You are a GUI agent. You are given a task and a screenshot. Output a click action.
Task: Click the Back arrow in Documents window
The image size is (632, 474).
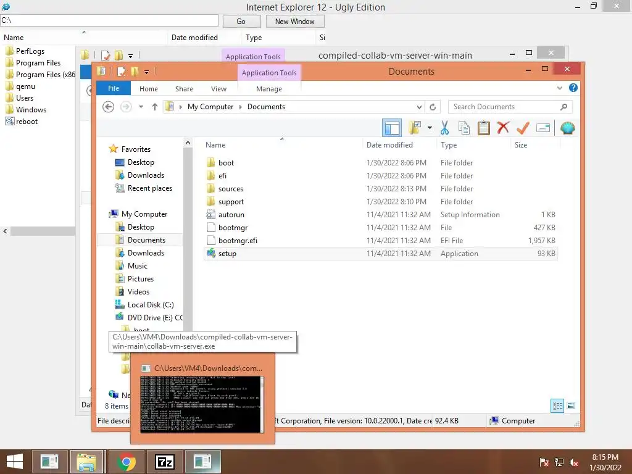tap(108, 107)
